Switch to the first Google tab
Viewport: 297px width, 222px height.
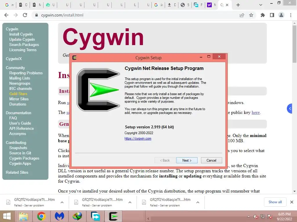9,5
